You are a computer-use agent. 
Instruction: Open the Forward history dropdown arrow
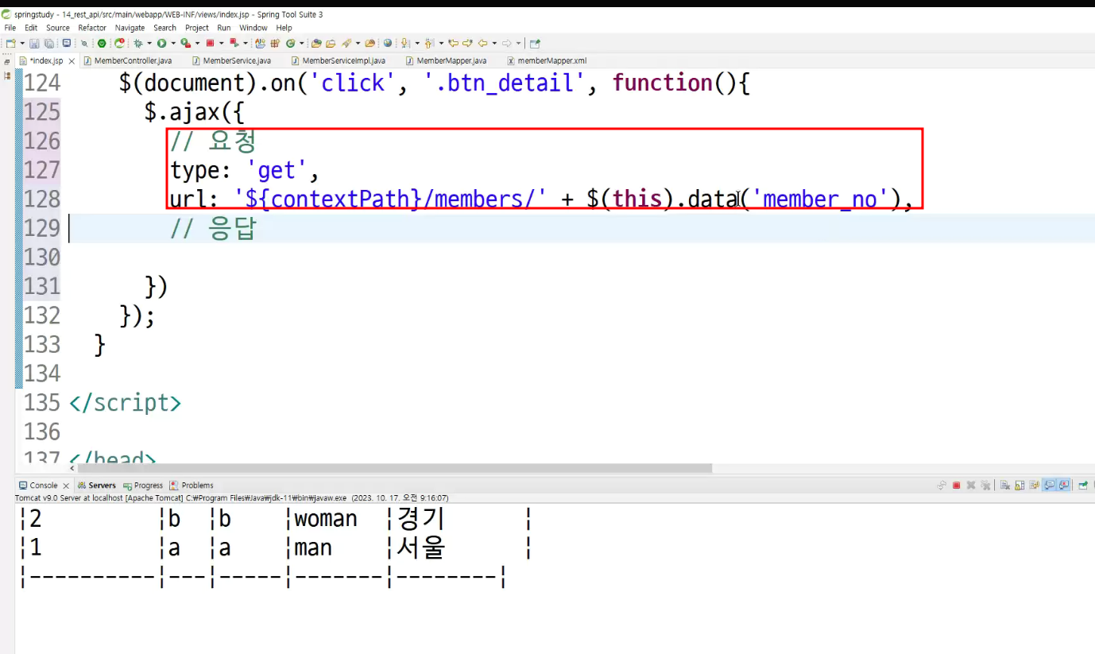(517, 43)
